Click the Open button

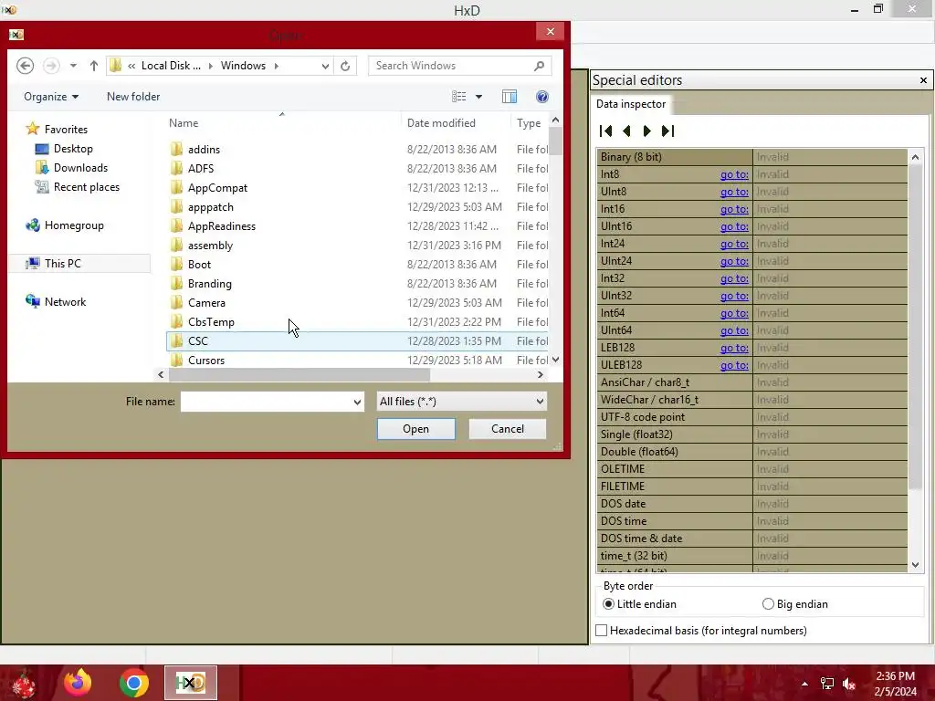[415, 429]
